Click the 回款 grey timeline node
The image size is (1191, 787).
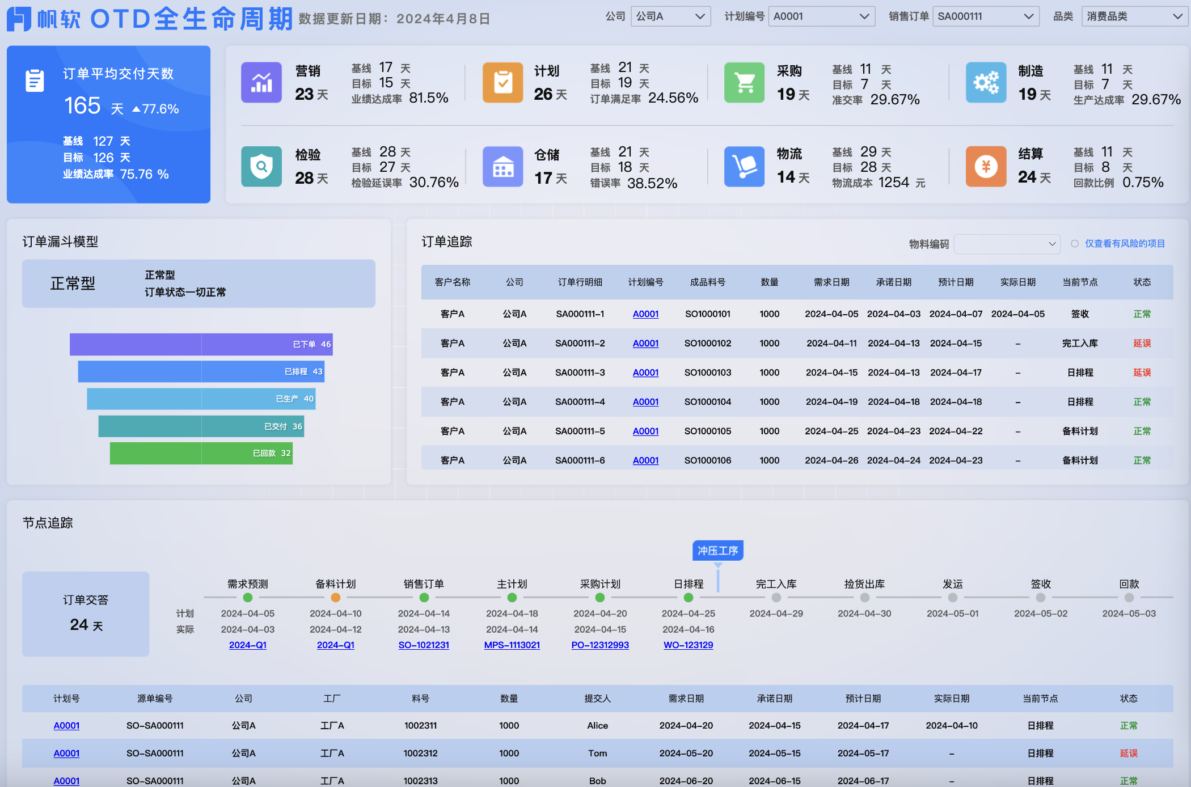[1129, 598]
